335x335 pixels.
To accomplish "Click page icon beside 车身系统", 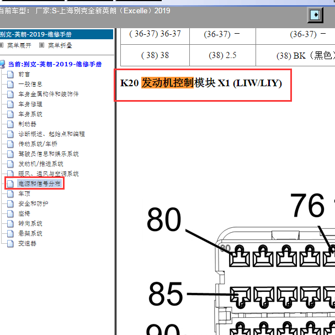I will [10, 114].
